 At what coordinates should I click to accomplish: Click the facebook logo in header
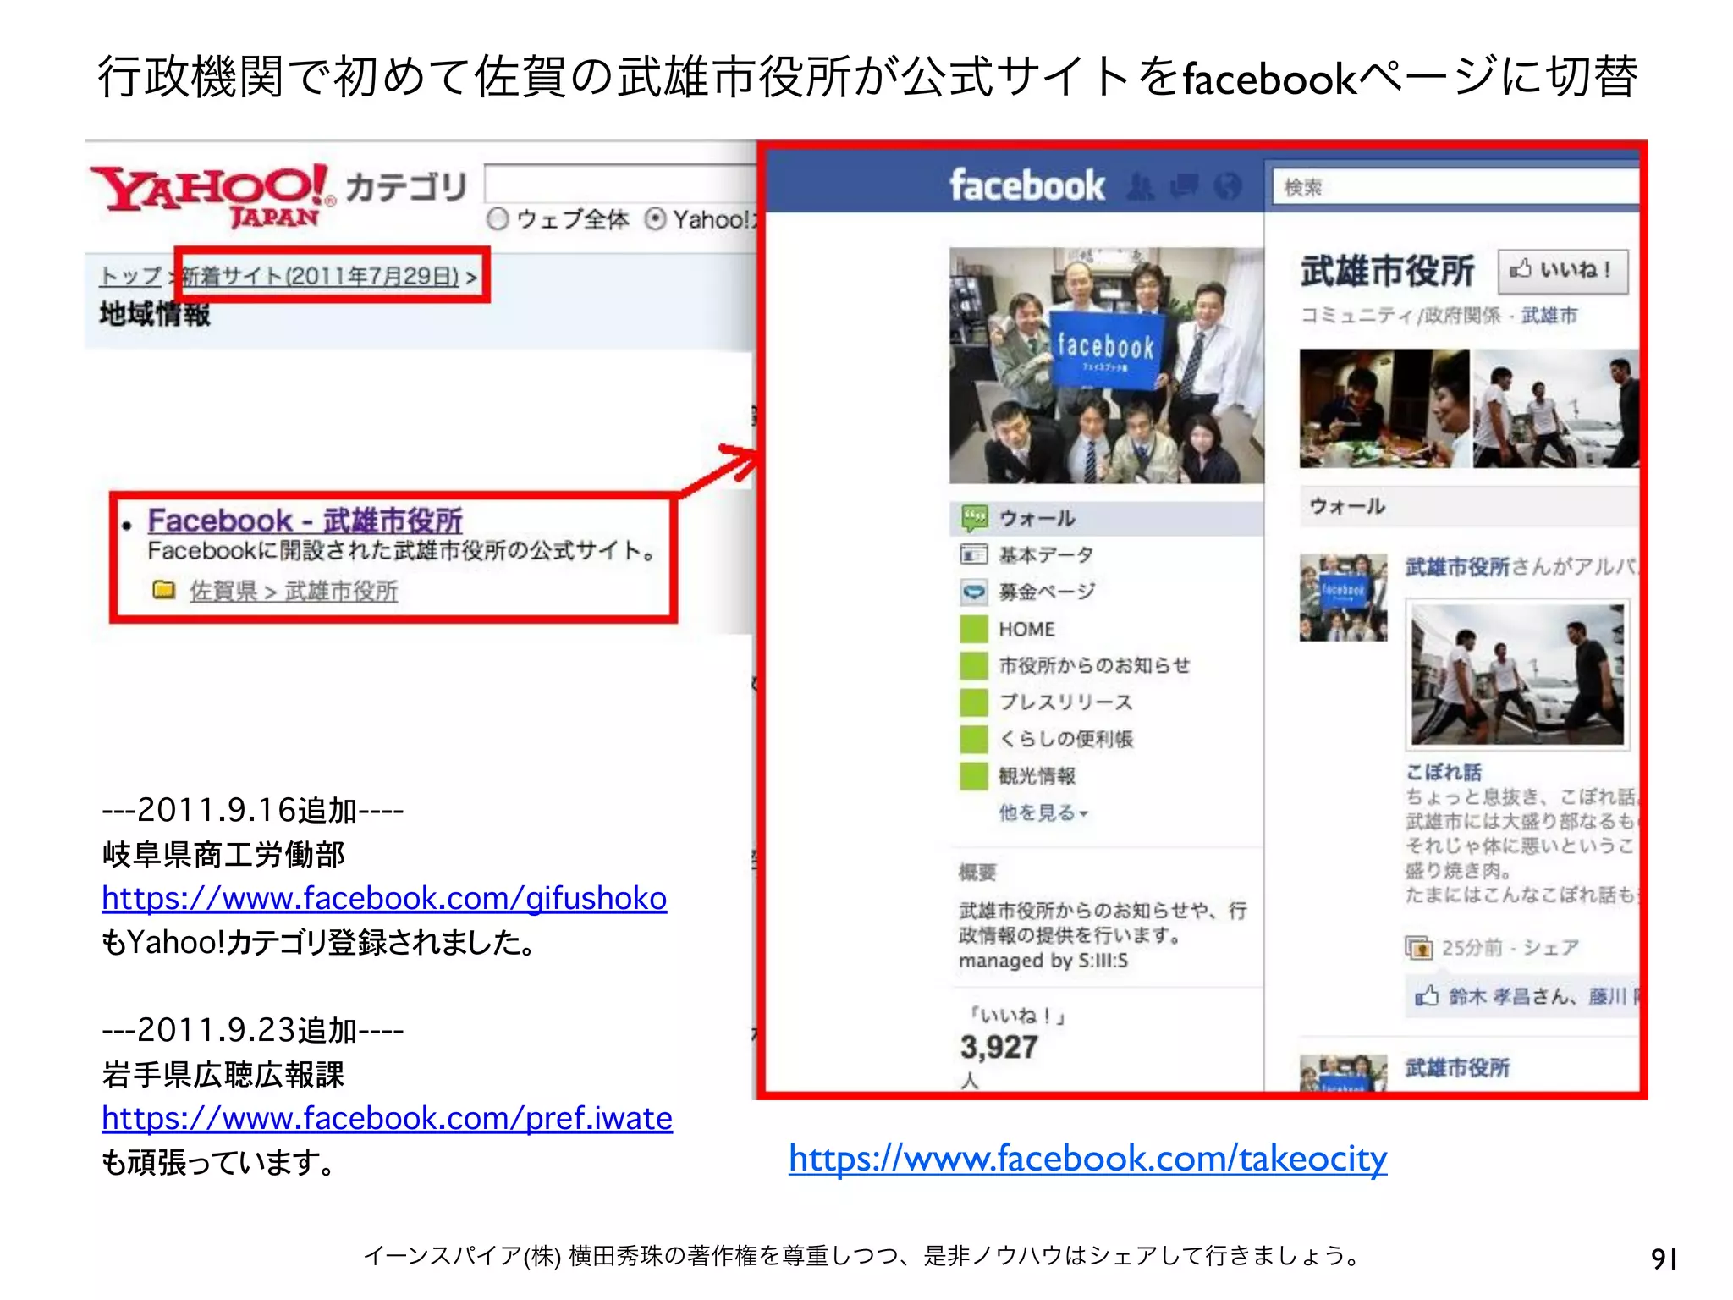pos(1026,185)
